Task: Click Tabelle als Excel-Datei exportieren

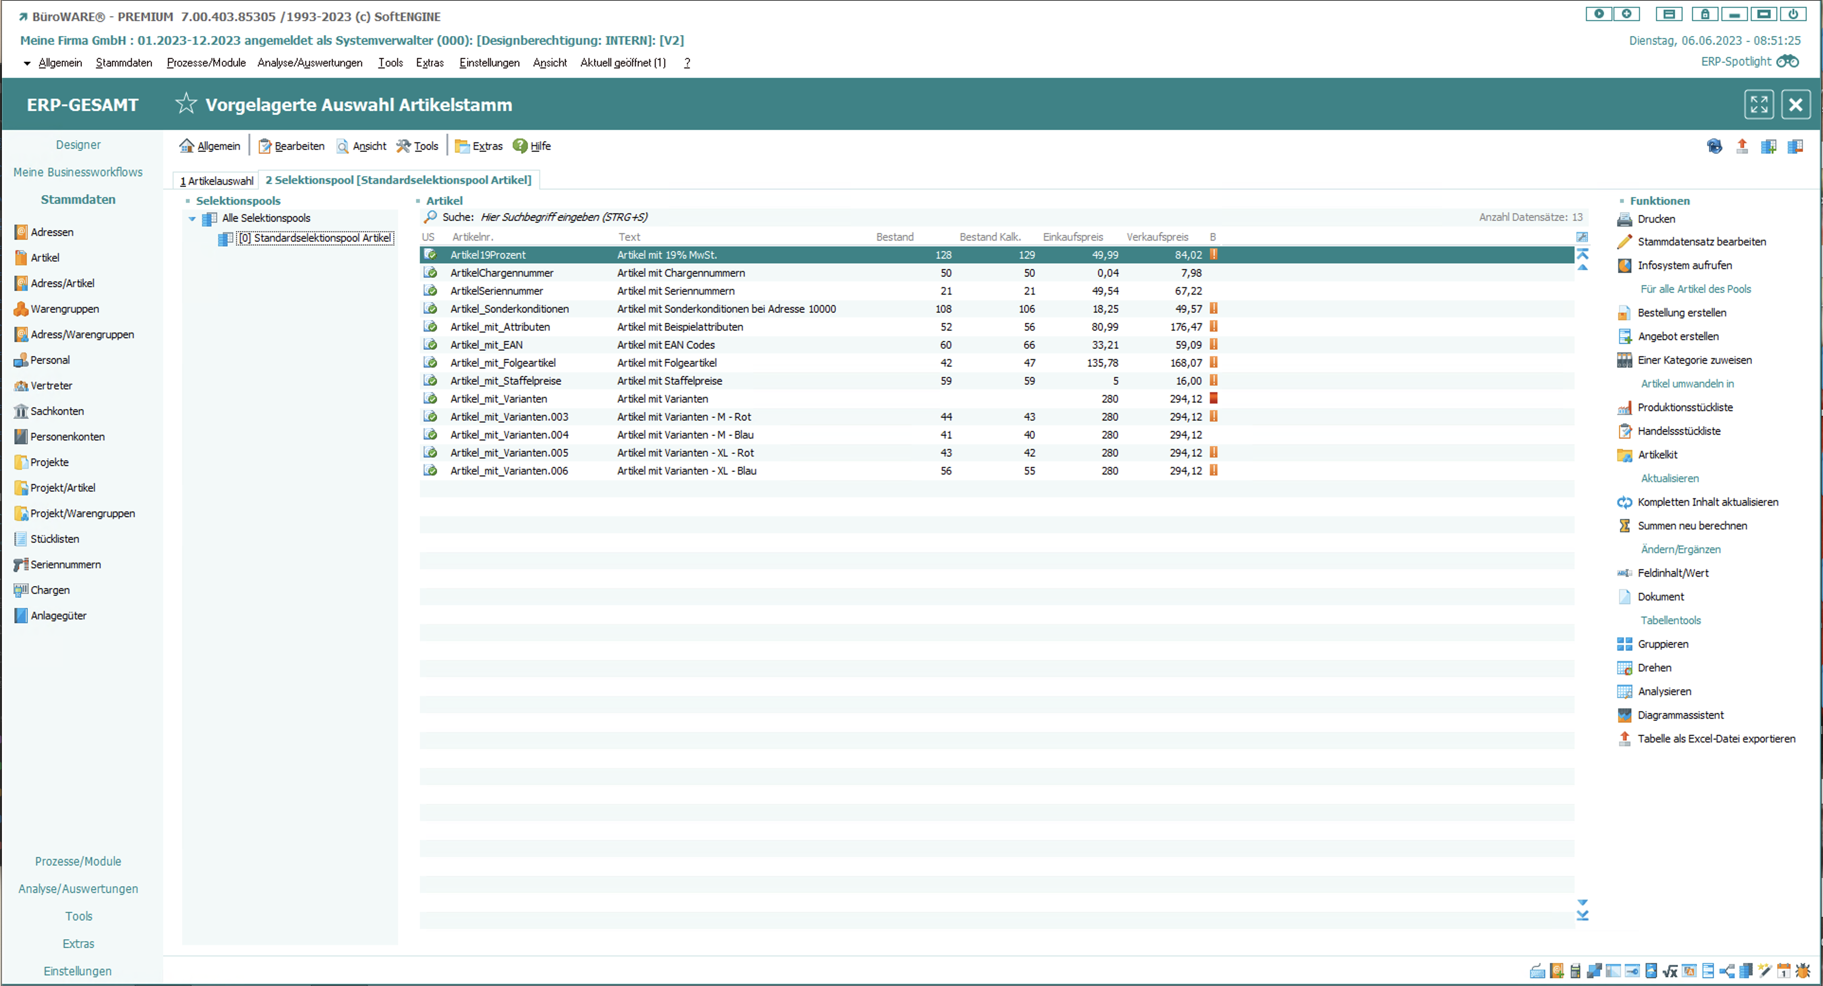Action: click(1715, 738)
